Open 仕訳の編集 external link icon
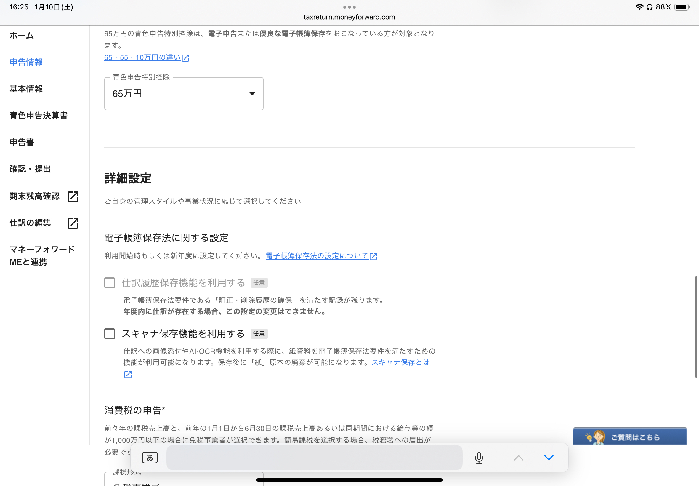699x486 pixels. (x=73, y=223)
